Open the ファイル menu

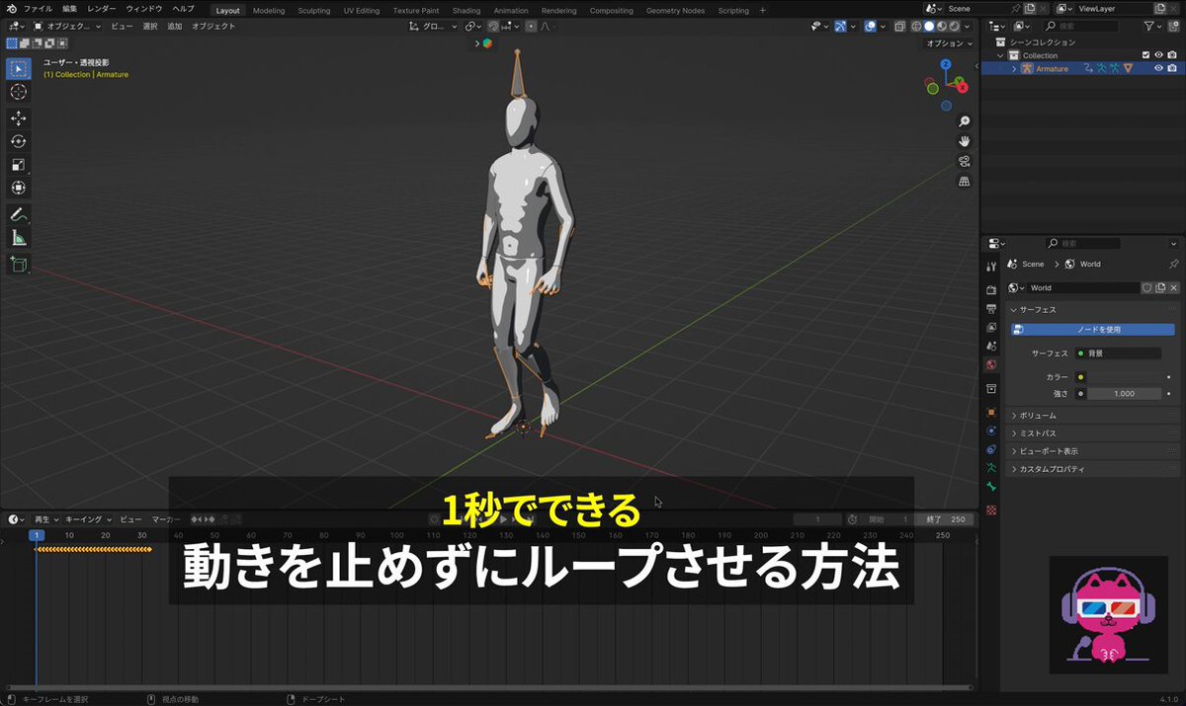pyautogui.click(x=38, y=9)
